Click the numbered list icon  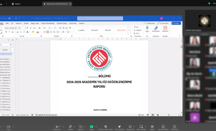point(50,28)
